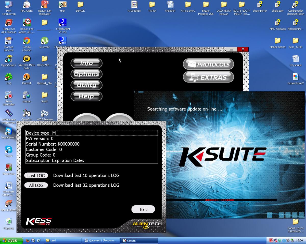Open the chiploader shortcut icon

click(x=45, y=8)
